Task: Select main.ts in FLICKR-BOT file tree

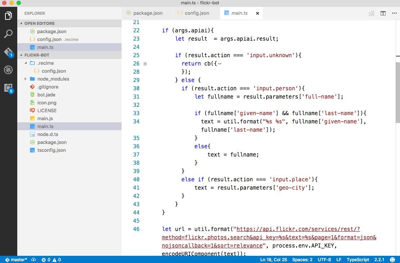Action: click(69, 126)
